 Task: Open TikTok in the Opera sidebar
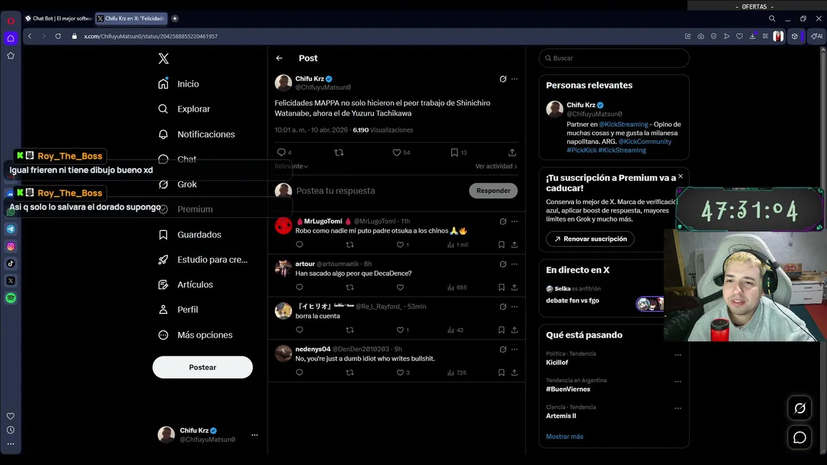pyautogui.click(x=10, y=263)
